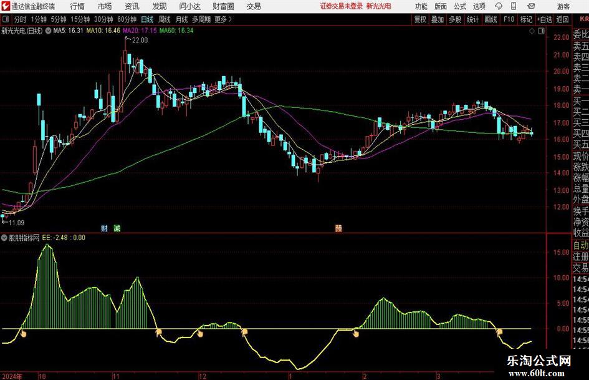Switch to 60分钟 period
The width and height of the screenshot is (589, 380).
coord(127,19)
